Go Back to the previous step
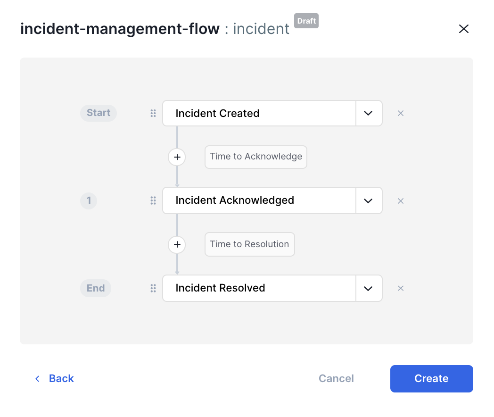 55,379
